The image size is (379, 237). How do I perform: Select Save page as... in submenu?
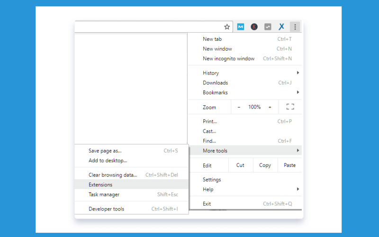[x=132, y=151]
